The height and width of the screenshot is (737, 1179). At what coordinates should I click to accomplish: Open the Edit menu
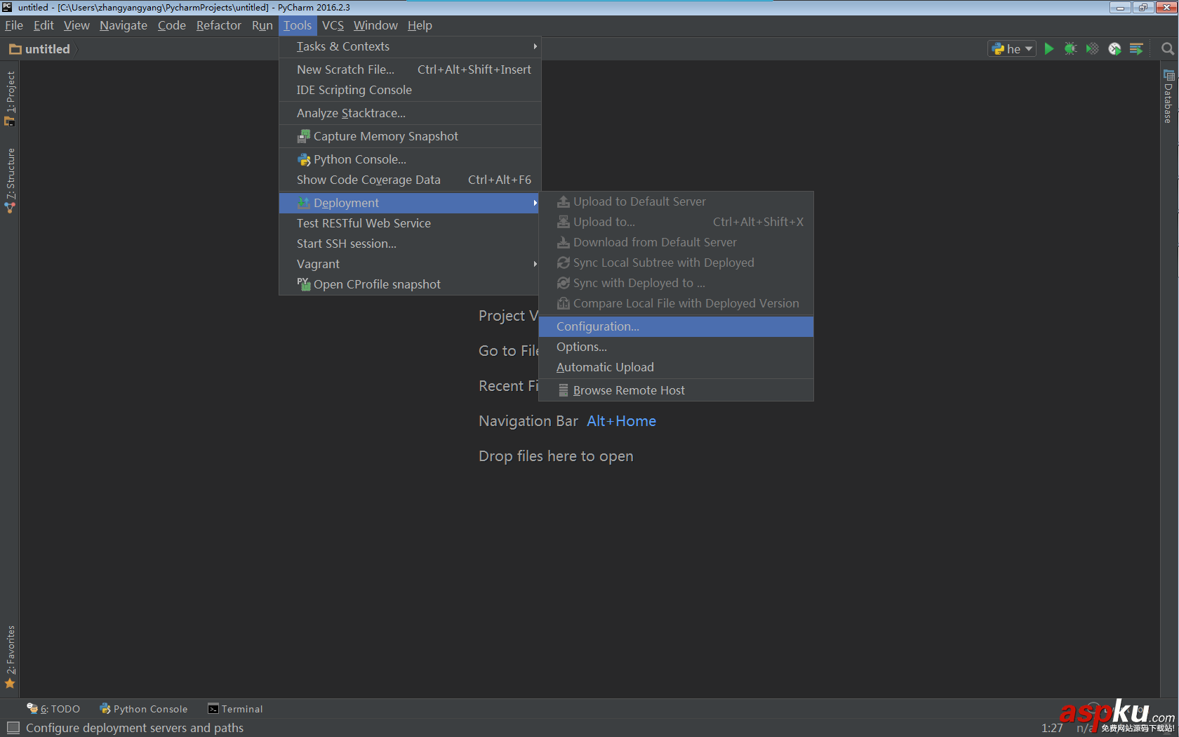tap(44, 25)
